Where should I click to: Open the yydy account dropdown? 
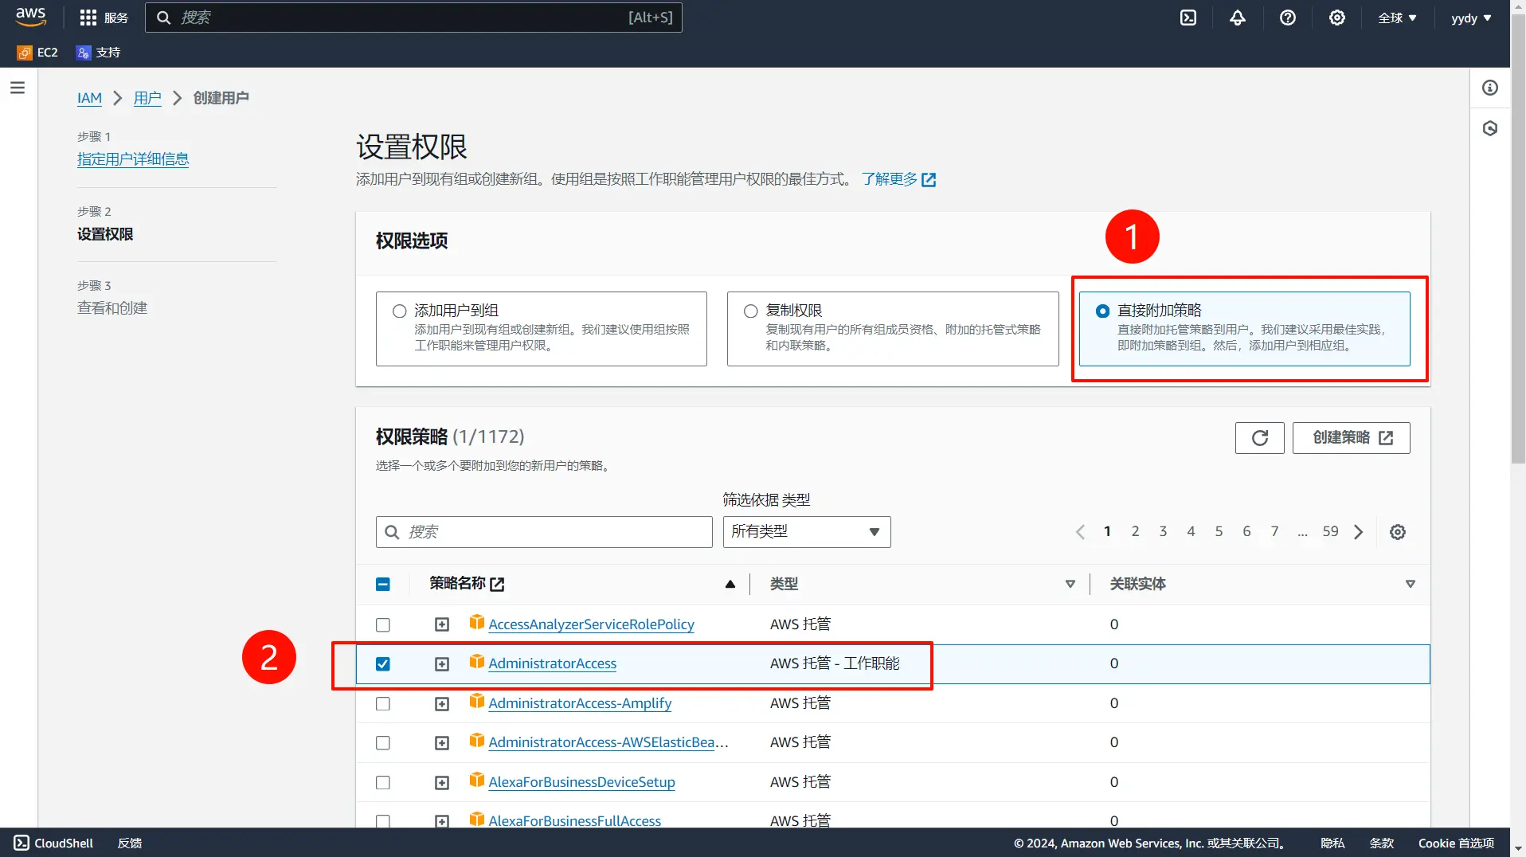pyautogui.click(x=1470, y=18)
